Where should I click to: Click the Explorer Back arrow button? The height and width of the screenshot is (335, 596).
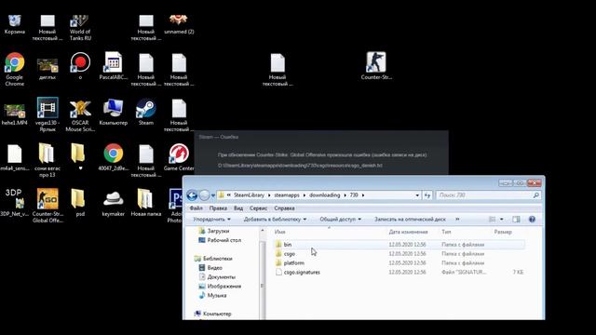point(192,195)
